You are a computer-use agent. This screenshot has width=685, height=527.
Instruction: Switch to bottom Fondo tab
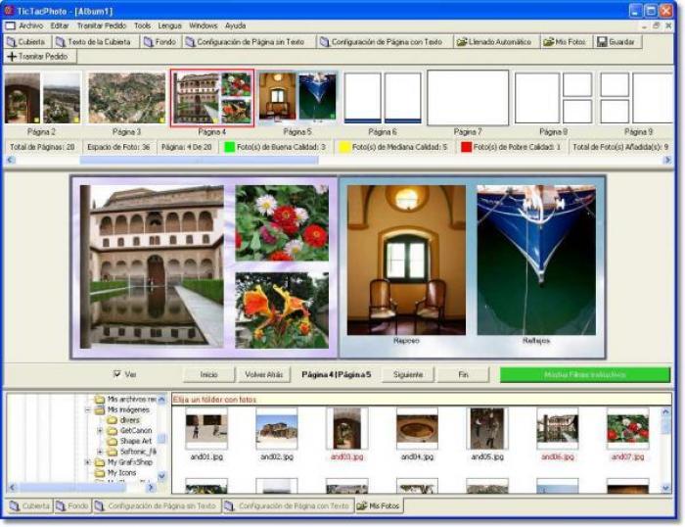(x=72, y=506)
